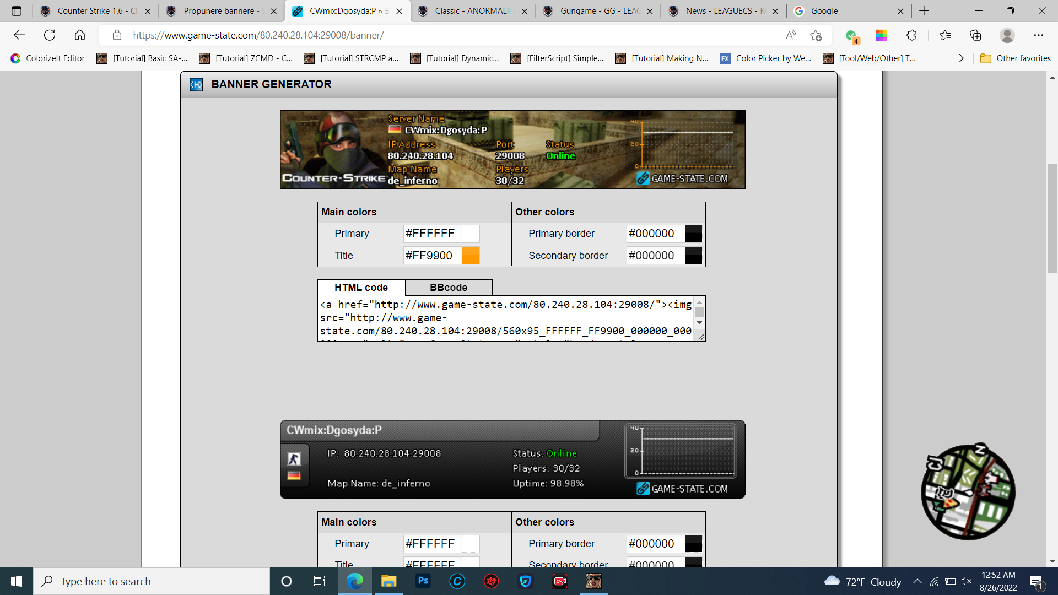The height and width of the screenshot is (595, 1058).
Task: Click the browser Back arrow
Action: pyautogui.click(x=19, y=35)
